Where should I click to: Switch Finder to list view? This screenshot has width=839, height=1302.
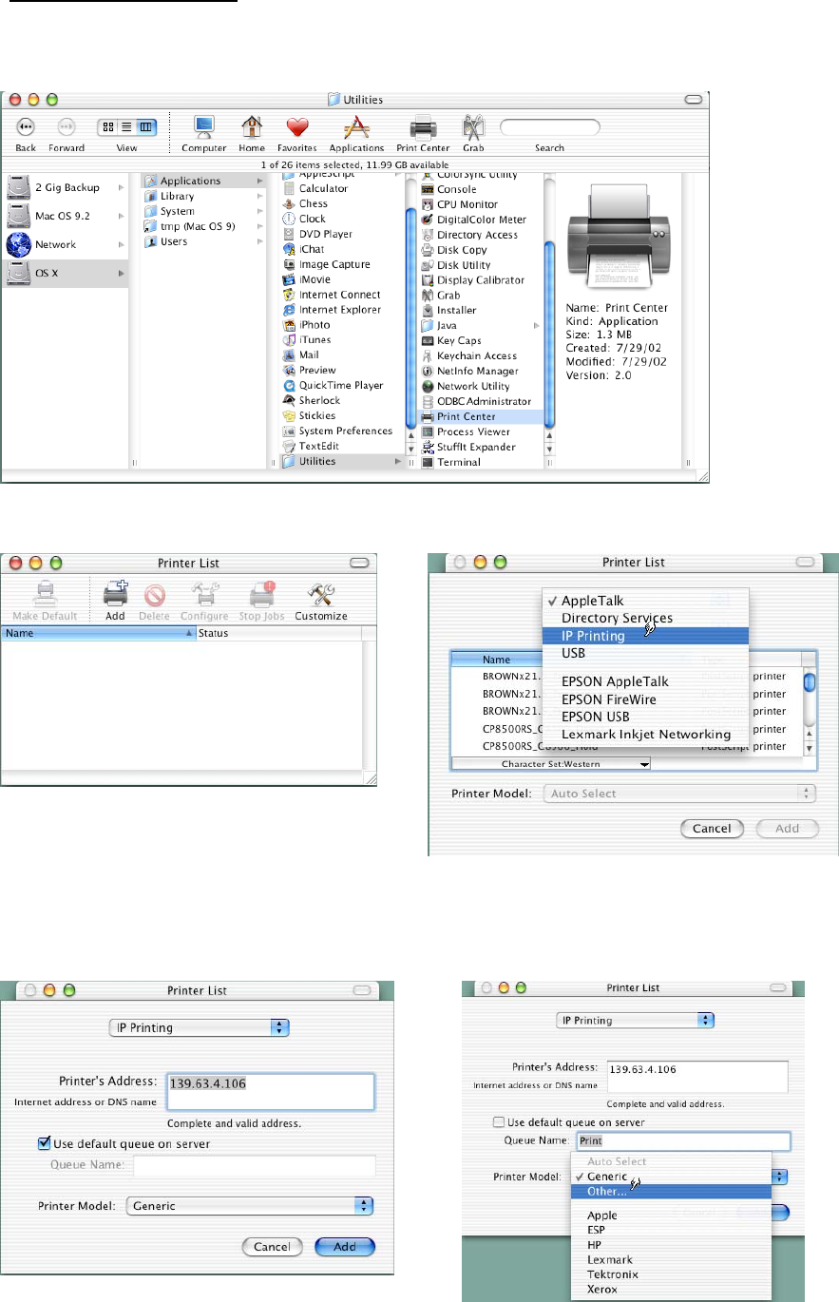(x=126, y=126)
